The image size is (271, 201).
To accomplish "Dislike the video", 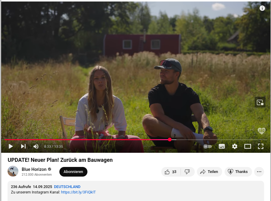I will click(x=187, y=172).
